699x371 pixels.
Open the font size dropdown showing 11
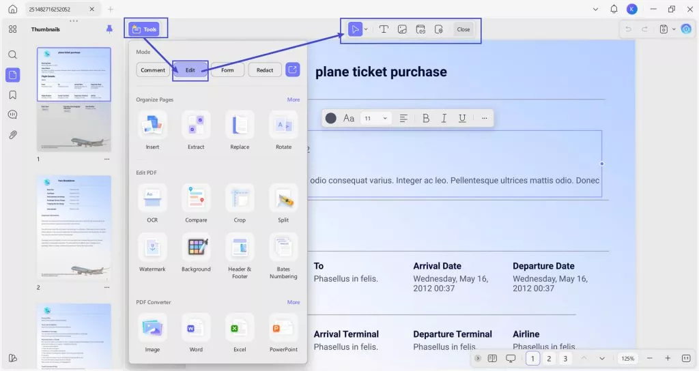[x=375, y=118]
